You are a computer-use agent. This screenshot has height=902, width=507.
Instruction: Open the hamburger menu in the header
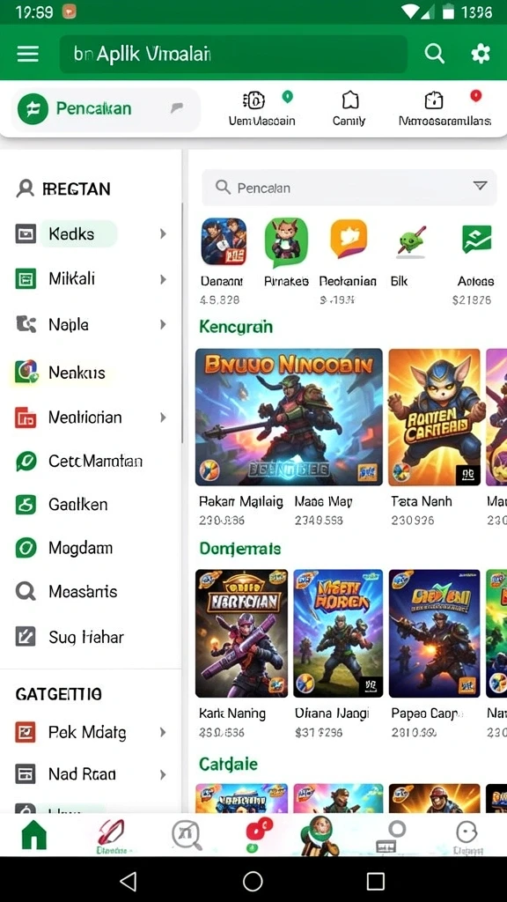pos(27,54)
